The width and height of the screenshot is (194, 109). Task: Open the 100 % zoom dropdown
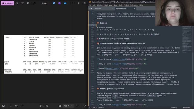tap(68, 106)
